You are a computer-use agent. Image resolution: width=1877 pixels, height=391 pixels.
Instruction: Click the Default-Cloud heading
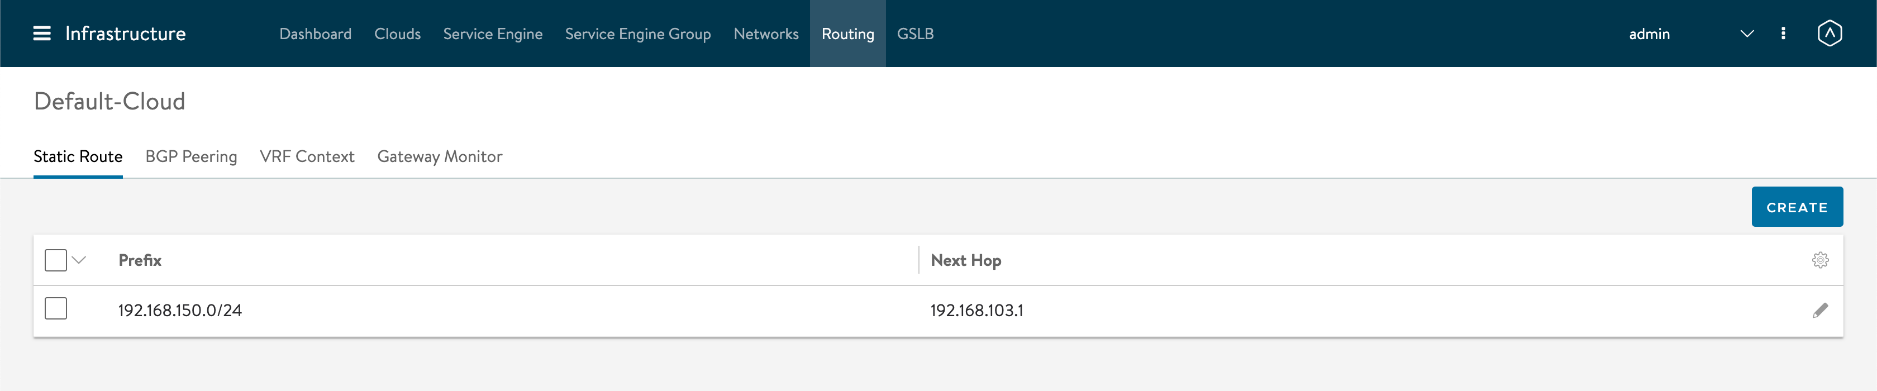(109, 101)
